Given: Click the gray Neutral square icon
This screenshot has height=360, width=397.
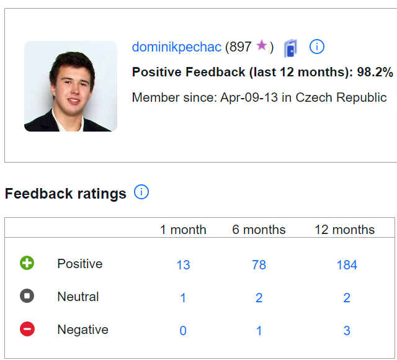Looking at the screenshot, I should click(27, 296).
